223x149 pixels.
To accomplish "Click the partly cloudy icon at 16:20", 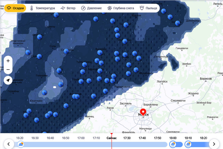I will click(21, 144).
